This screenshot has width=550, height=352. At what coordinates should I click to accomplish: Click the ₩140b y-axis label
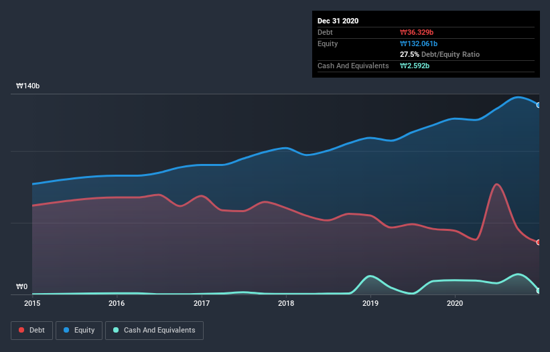[27, 86]
